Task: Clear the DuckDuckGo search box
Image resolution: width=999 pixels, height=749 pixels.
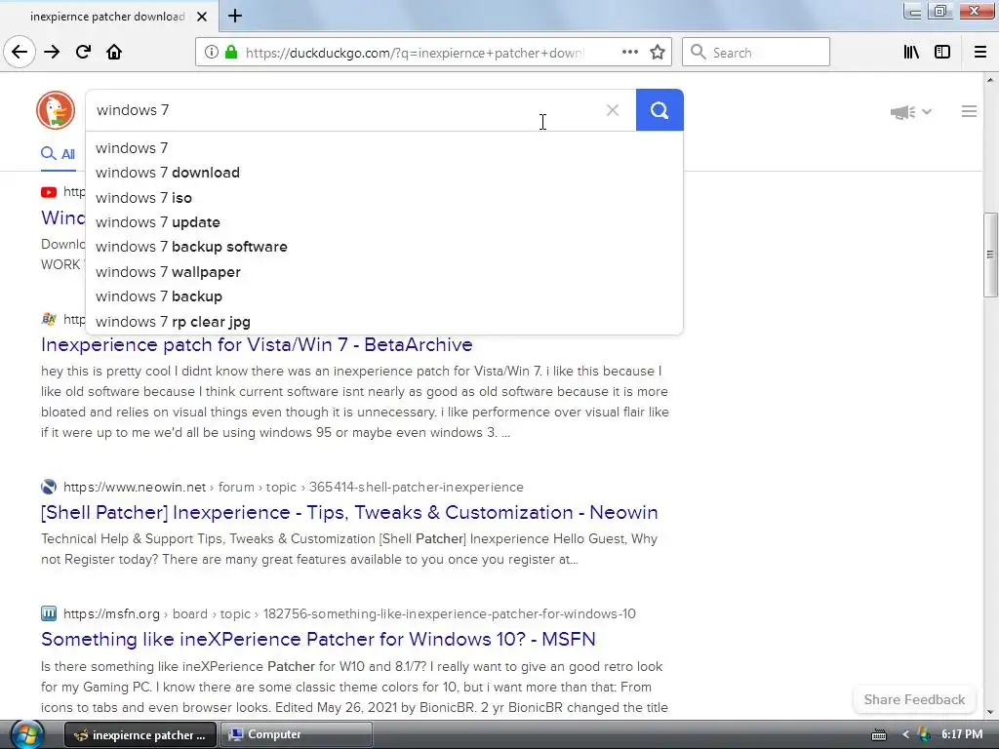Action: pyautogui.click(x=613, y=110)
